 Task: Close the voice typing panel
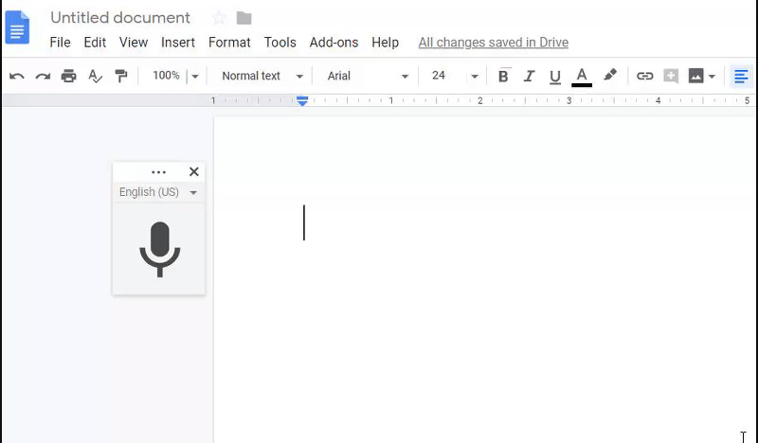pyautogui.click(x=194, y=171)
